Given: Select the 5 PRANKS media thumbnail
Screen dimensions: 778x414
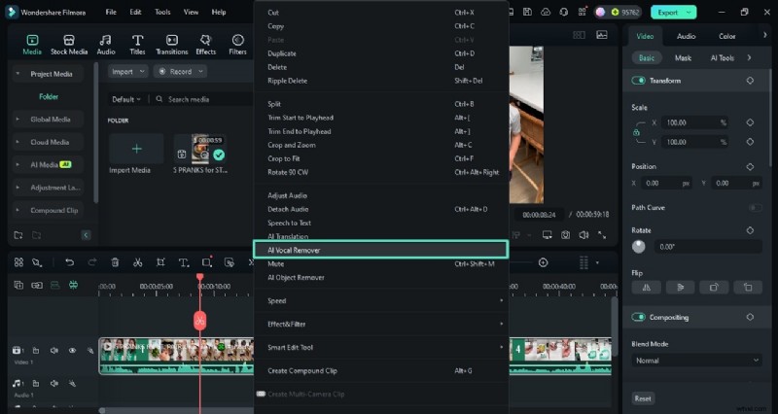Looking at the screenshot, I should point(200,148).
